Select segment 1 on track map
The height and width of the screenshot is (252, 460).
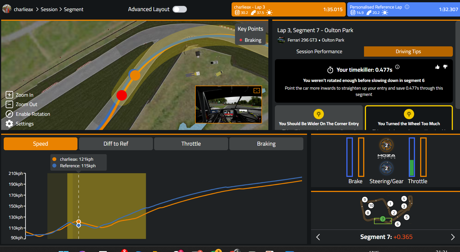(x=391, y=204)
